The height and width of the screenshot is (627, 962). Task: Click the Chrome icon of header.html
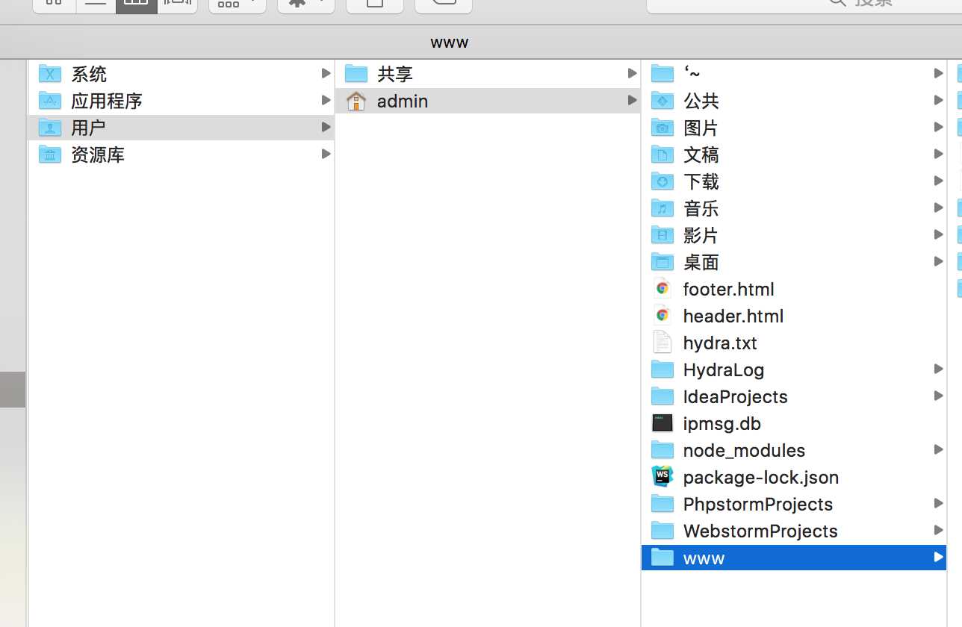pos(662,315)
